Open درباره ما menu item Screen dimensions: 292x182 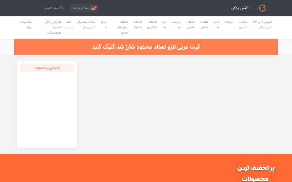(104, 25)
